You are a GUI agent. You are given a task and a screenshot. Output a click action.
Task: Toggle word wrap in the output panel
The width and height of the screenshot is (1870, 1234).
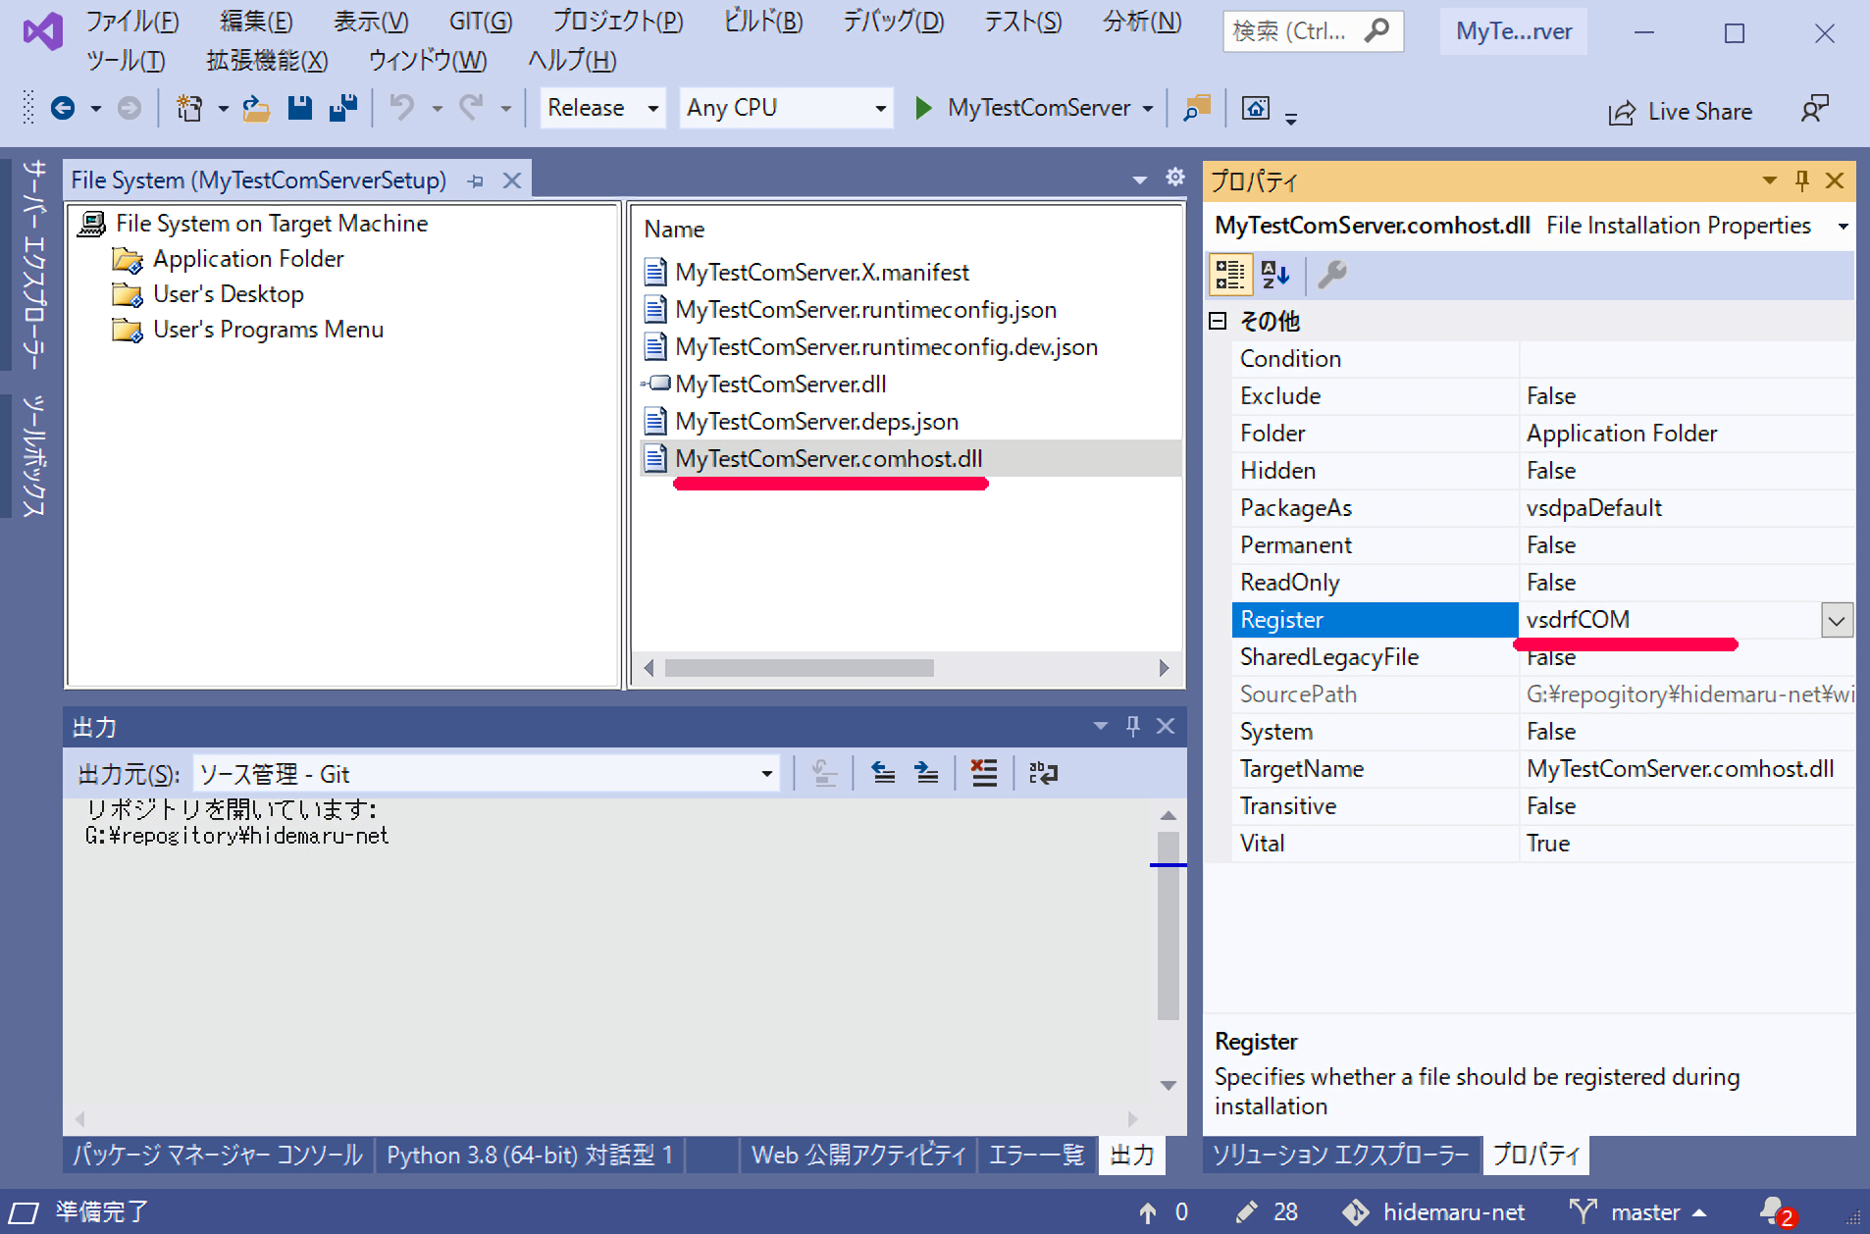coord(1043,774)
